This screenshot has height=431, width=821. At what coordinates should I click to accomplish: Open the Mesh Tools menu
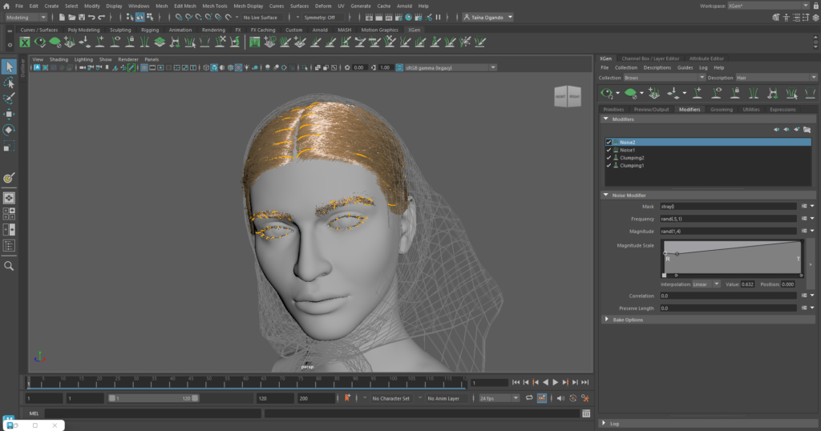pos(215,6)
